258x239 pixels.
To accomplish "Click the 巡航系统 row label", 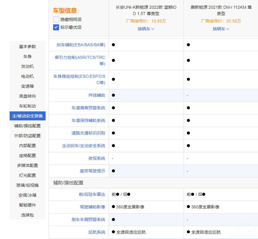I will (x=97, y=232).
